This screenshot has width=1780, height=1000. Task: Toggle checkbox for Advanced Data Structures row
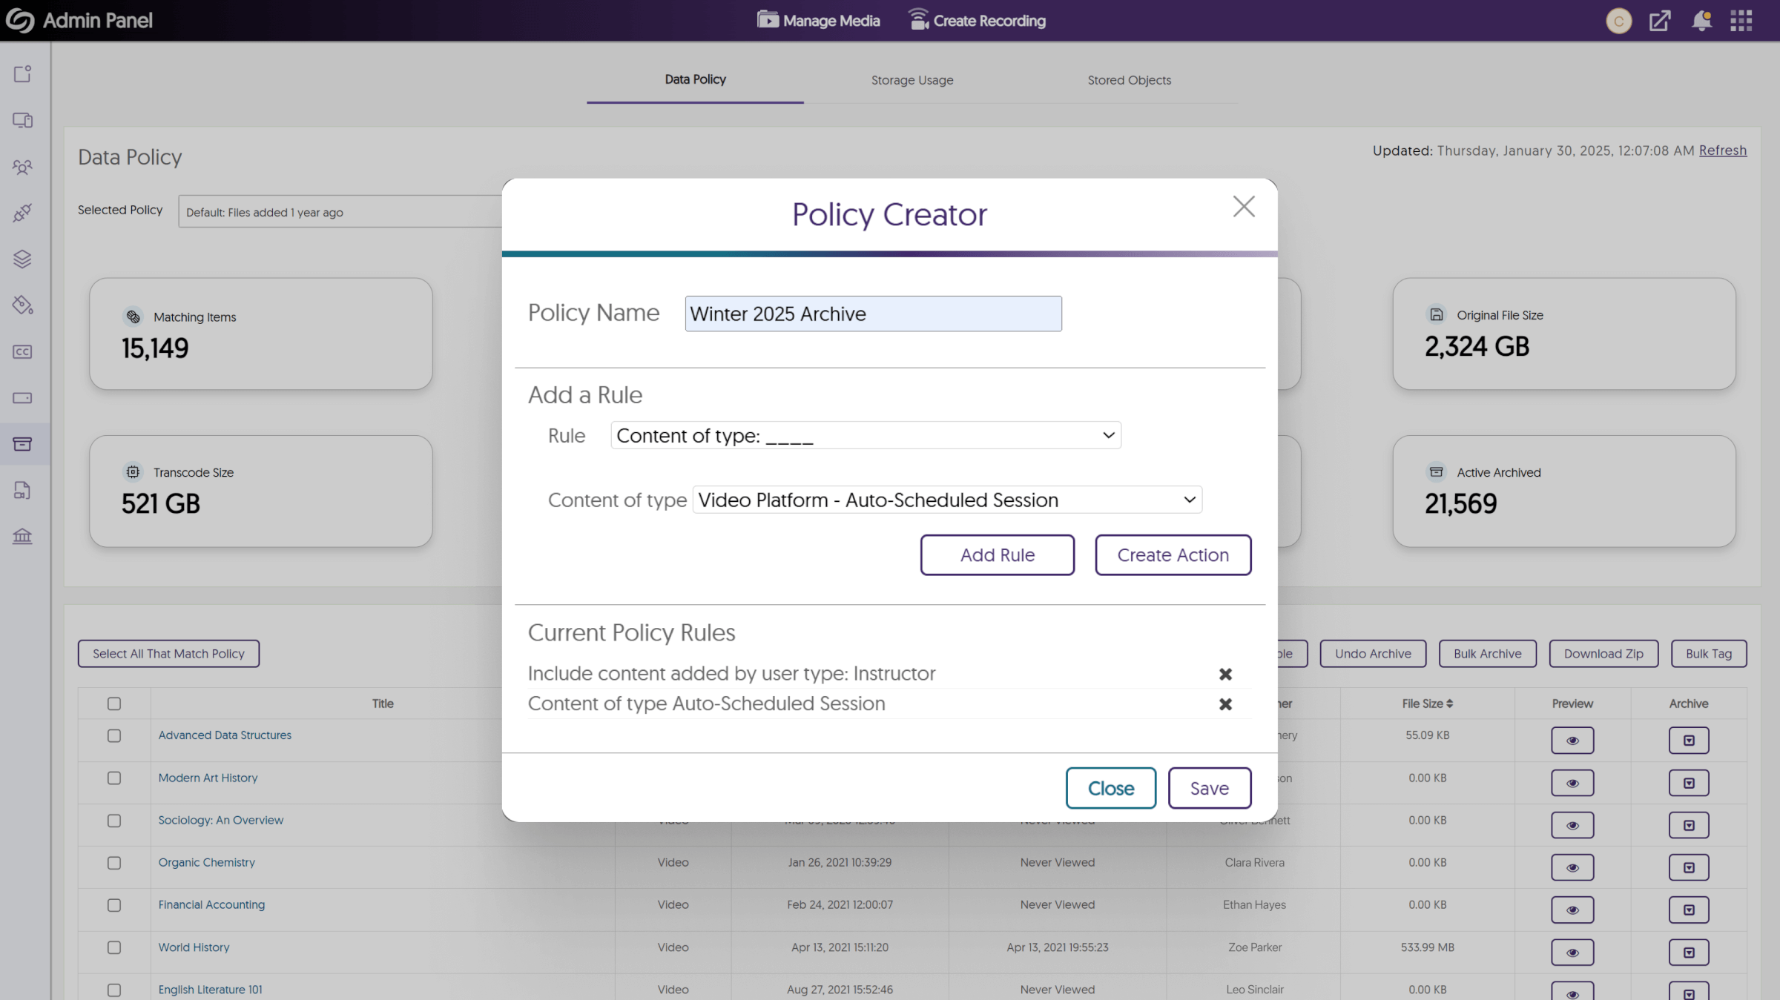coord(113,735)
